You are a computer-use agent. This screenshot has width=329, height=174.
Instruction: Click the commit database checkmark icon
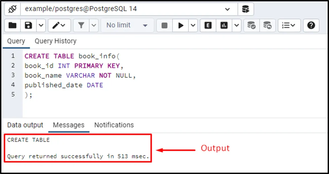click(x=252, y=25)
